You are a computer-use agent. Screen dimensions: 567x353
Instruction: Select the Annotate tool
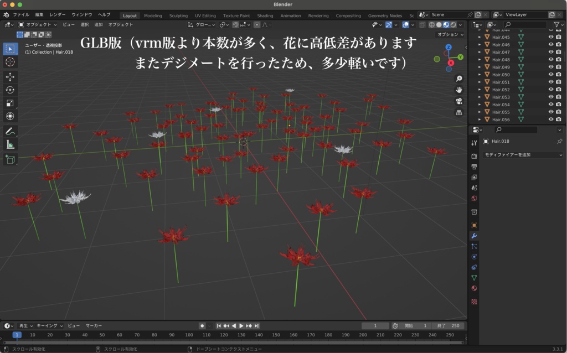point(10,132)
